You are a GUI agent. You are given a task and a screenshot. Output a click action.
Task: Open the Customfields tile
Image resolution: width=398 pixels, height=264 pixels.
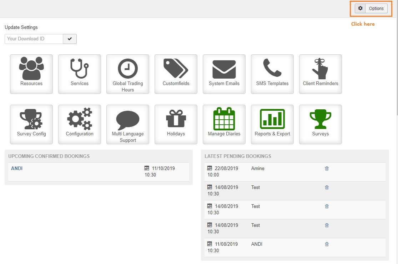[x=176, y=74]
